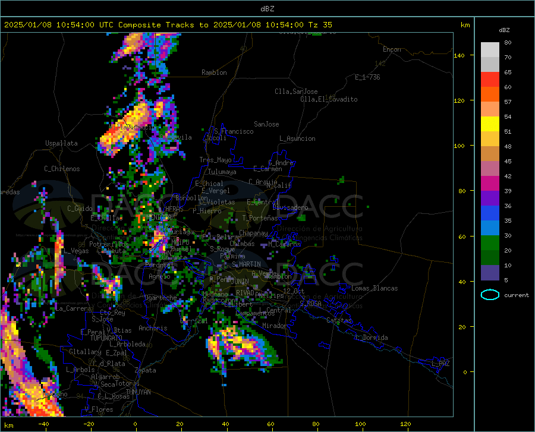
Task: Click the '120' tick on horizontal km axis
Action: point(405,424)
